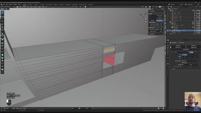The height and width of the screenshot is (113, 201).
Task: Click Add Modifier button
Action: pos(186,50)
